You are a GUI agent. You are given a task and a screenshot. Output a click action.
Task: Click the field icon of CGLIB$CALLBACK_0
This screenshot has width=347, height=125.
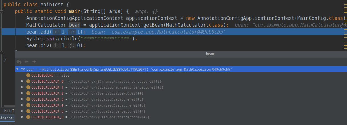coord(28,82)
